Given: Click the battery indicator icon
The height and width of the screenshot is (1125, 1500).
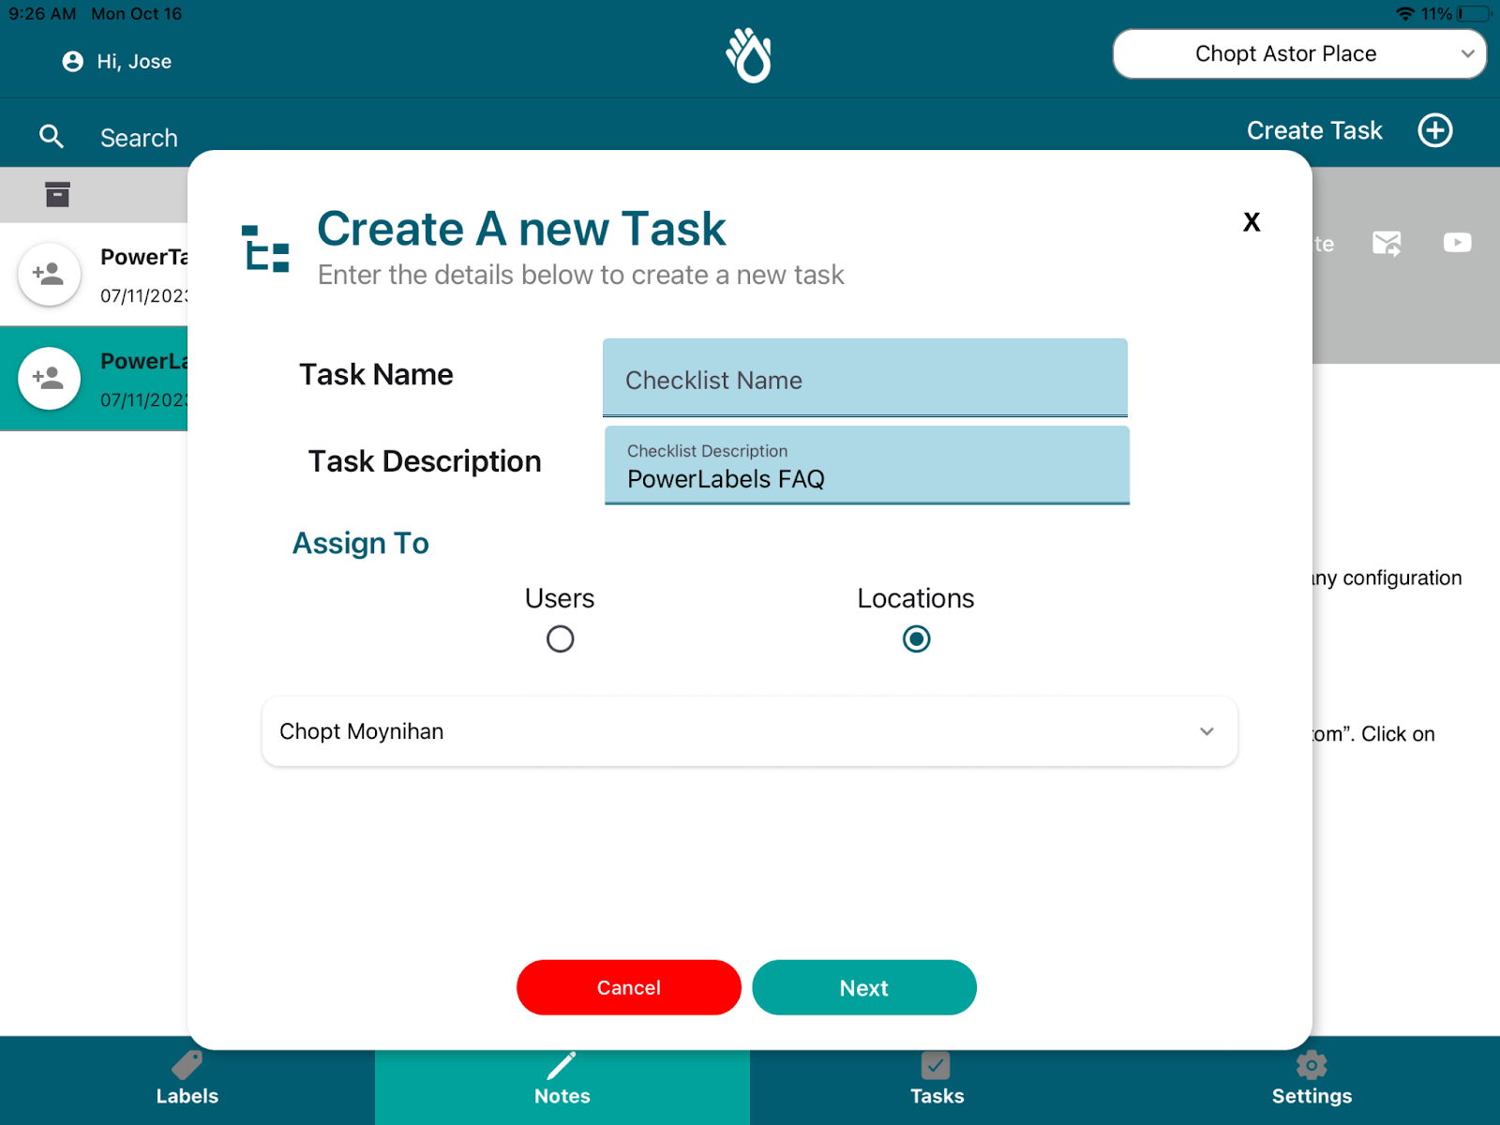Looking at the screenshot, I should (x=1474, y=14).
